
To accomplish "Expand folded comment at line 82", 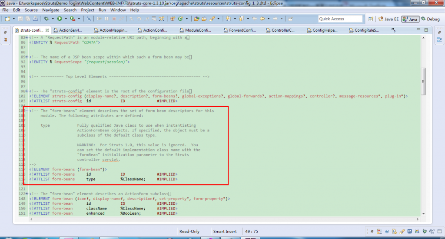I will click(27, 37).
